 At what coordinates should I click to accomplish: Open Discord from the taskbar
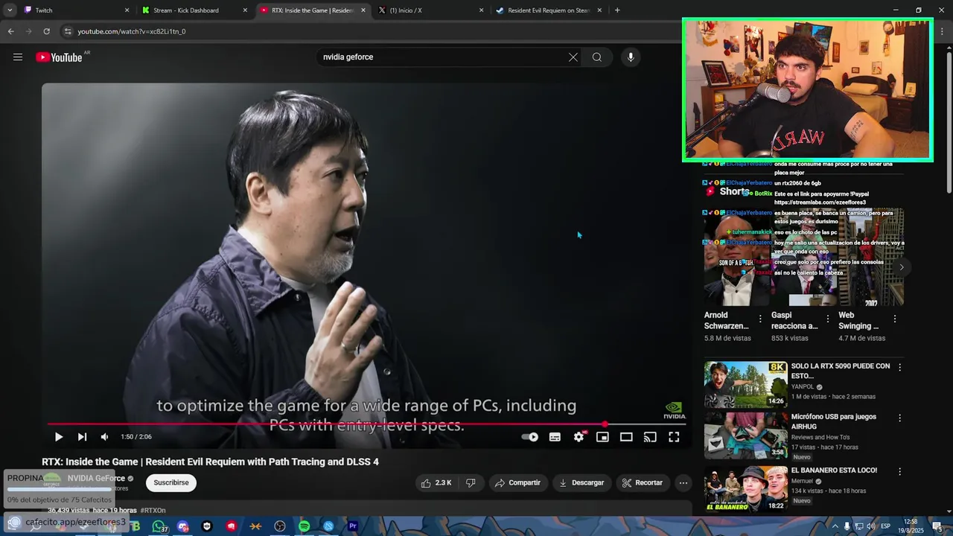[x=183, y=526]
